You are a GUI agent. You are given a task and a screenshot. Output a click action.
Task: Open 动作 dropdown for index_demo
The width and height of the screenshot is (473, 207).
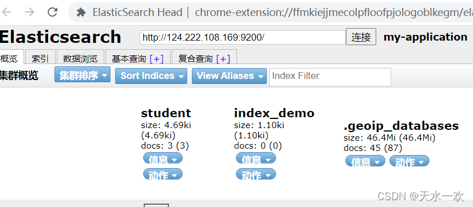(x=256, y=174)
